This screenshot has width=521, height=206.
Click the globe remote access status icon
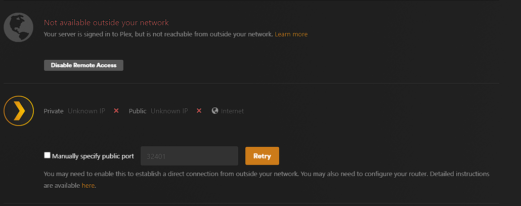click(19, 27)
